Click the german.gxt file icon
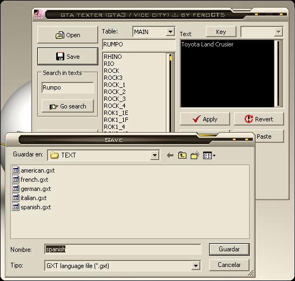Viewport: 295px width, 281px height. (16, 188)
